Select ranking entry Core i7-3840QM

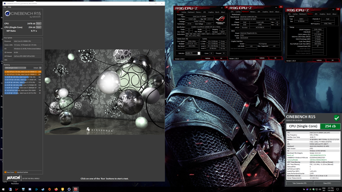pos(23,88)
